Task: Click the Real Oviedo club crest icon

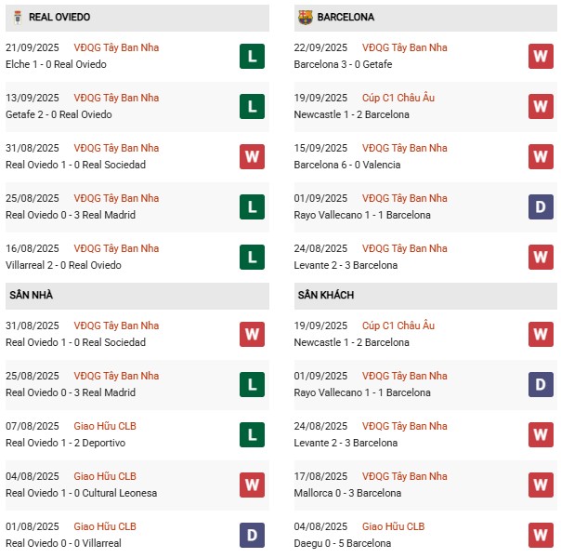Action: point(17,17)
